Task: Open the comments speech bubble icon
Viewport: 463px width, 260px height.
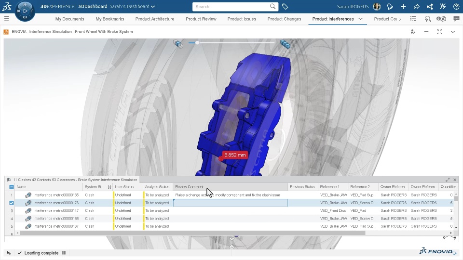Action: 456,19
